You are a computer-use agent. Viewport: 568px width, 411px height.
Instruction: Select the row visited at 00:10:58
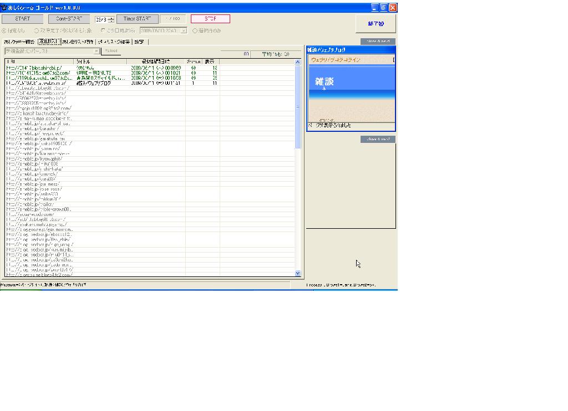point(150,78)
